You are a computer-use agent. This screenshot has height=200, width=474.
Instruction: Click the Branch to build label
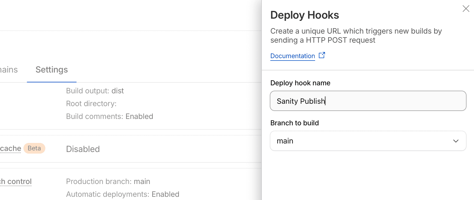point(295,123)
